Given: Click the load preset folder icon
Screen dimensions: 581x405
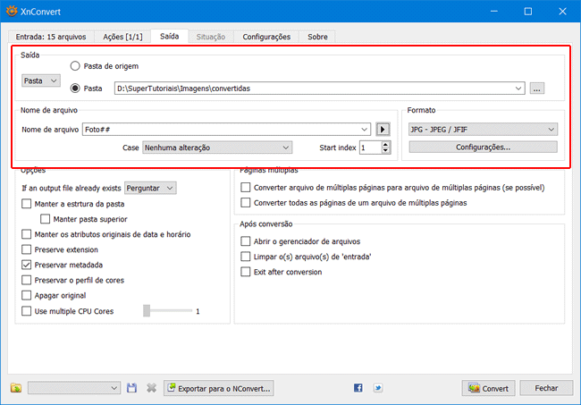Looking at the screenshot, I should [16, 388].
